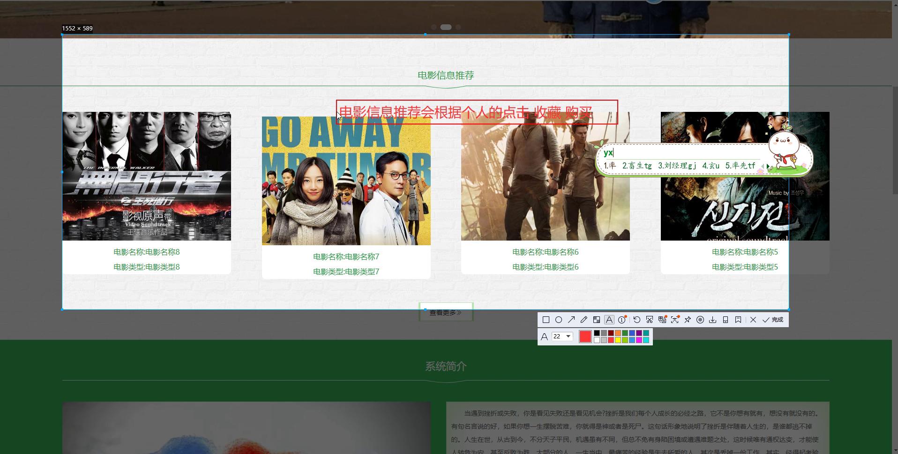Viewport: 898px width, 454px height.
Task: Click the active middle carousel indicator
Action: [x=446, y=27]
